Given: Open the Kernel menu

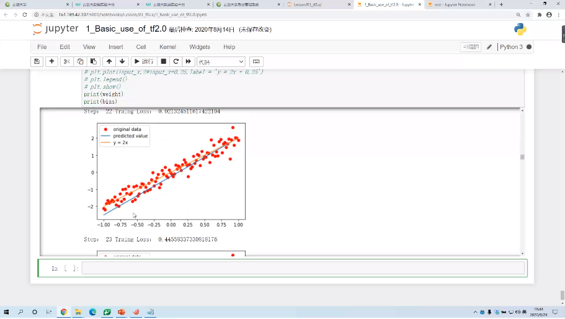Looking at the screenshot, I should (167, 47).
